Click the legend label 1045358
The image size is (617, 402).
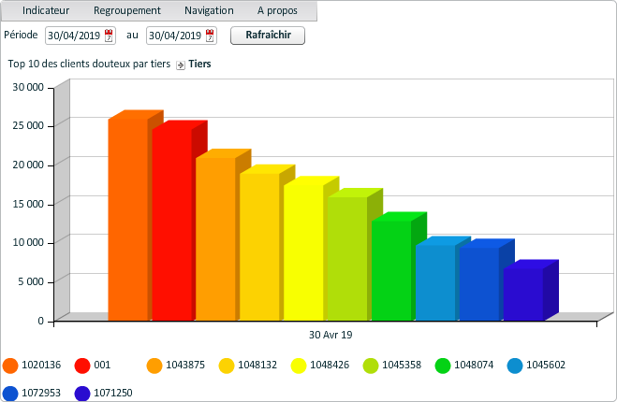pyautogui.click(x=402, y=365)
